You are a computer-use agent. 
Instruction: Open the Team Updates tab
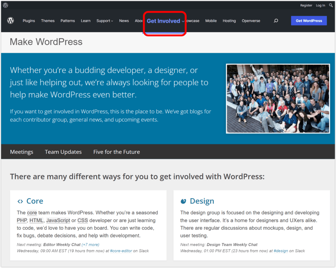coord(63,152)
